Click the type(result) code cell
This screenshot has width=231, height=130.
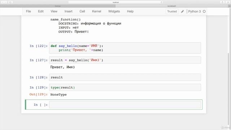point(125,87)
